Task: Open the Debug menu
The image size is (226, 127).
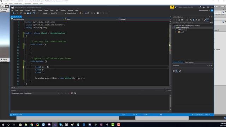Action: (x=40, y=10)
